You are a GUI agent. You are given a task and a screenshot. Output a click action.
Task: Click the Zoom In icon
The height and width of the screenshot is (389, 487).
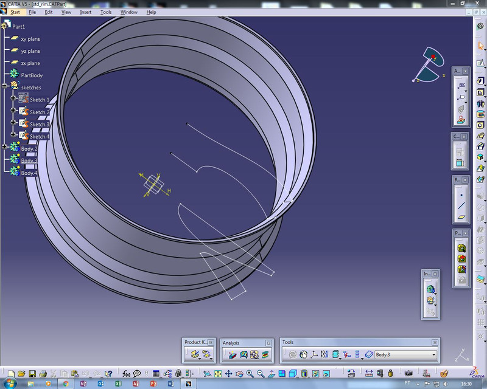pyautogui.click(x=250, y=371)
